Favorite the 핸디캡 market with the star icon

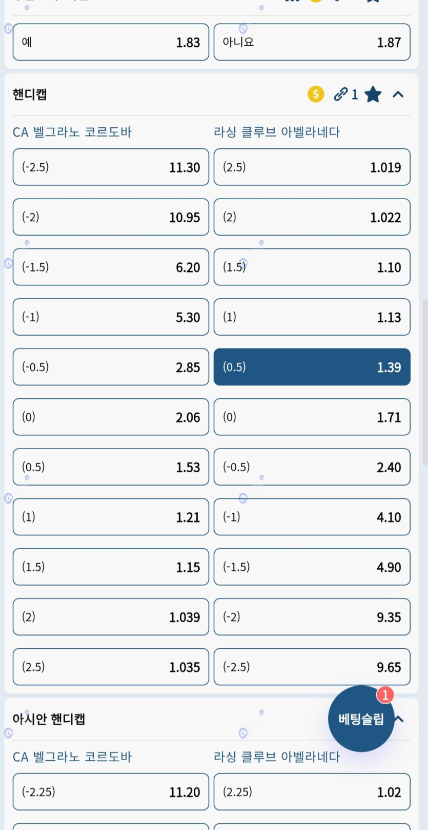pyautogui.click(x=373, y=94)
